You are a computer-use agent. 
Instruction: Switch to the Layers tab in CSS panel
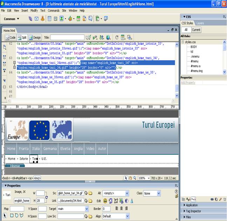(200, 23)
